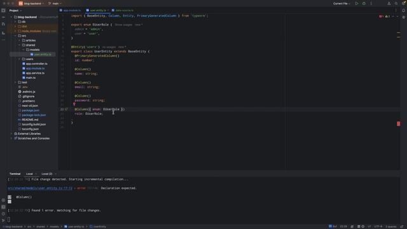Click the terminal prompt input cursor
The image size is (407, 229).
point(9,219)
